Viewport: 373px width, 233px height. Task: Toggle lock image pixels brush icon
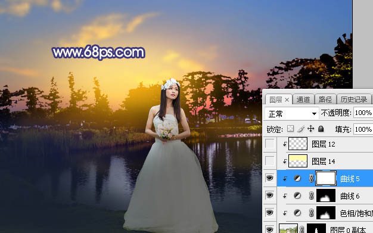(301, 129)
